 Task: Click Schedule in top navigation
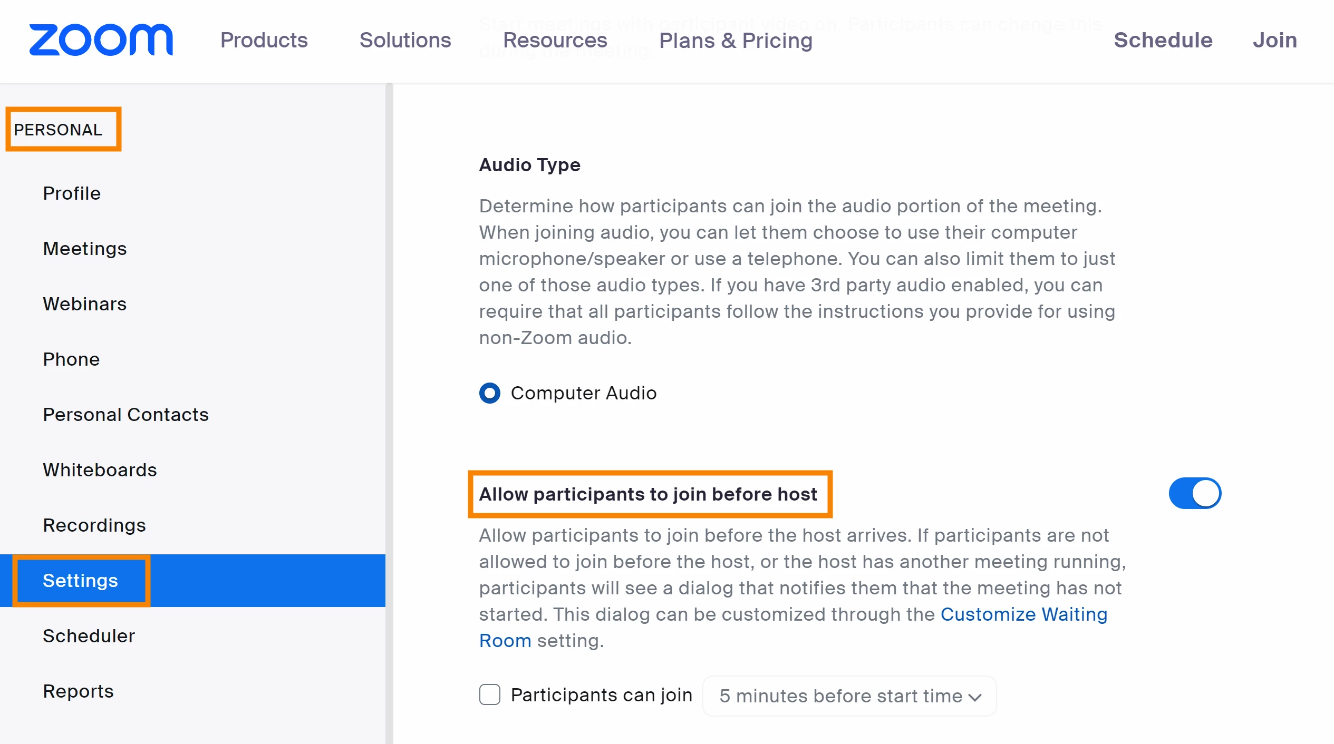(1163, 40)
